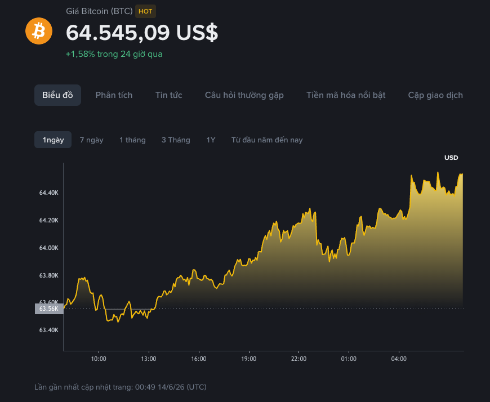
Task: Switch to the Phân tích tab
Action: [114, 95]
